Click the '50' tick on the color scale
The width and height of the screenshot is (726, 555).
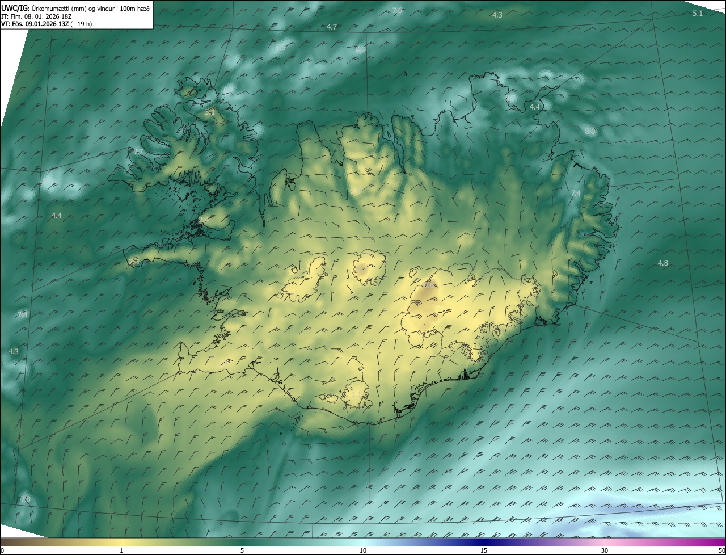pyautogui.click(x=721, y=550)
